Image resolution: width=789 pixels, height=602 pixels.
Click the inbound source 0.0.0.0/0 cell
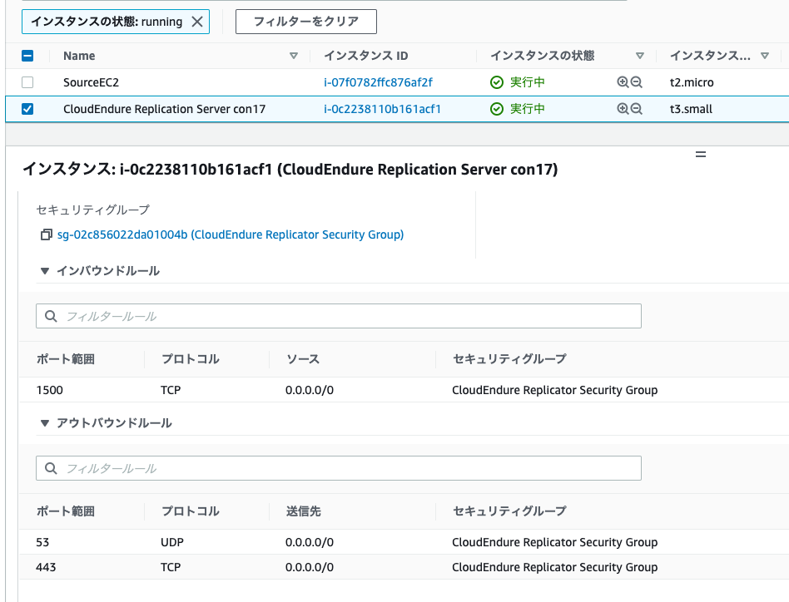(x=310, y=390)
